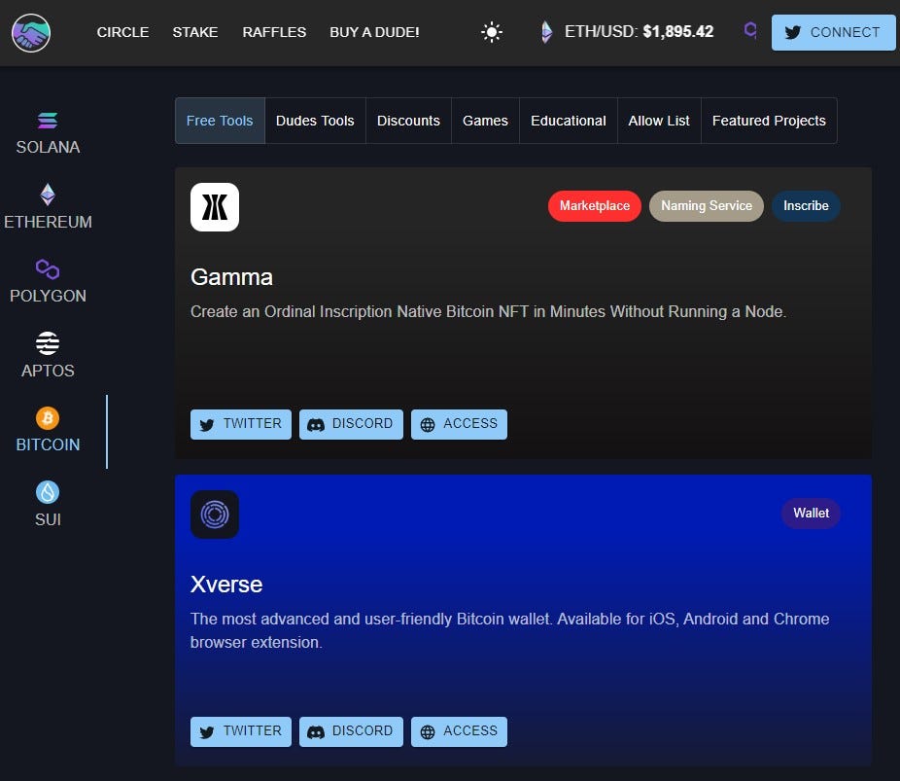This screenshot has width=900, height=781.
Task: Select the Polygon icon in the sidebar
Action: click(x=48, y=268)
